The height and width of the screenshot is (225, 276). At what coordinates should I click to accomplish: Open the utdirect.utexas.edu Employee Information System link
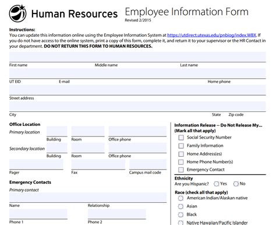(212, 35)
